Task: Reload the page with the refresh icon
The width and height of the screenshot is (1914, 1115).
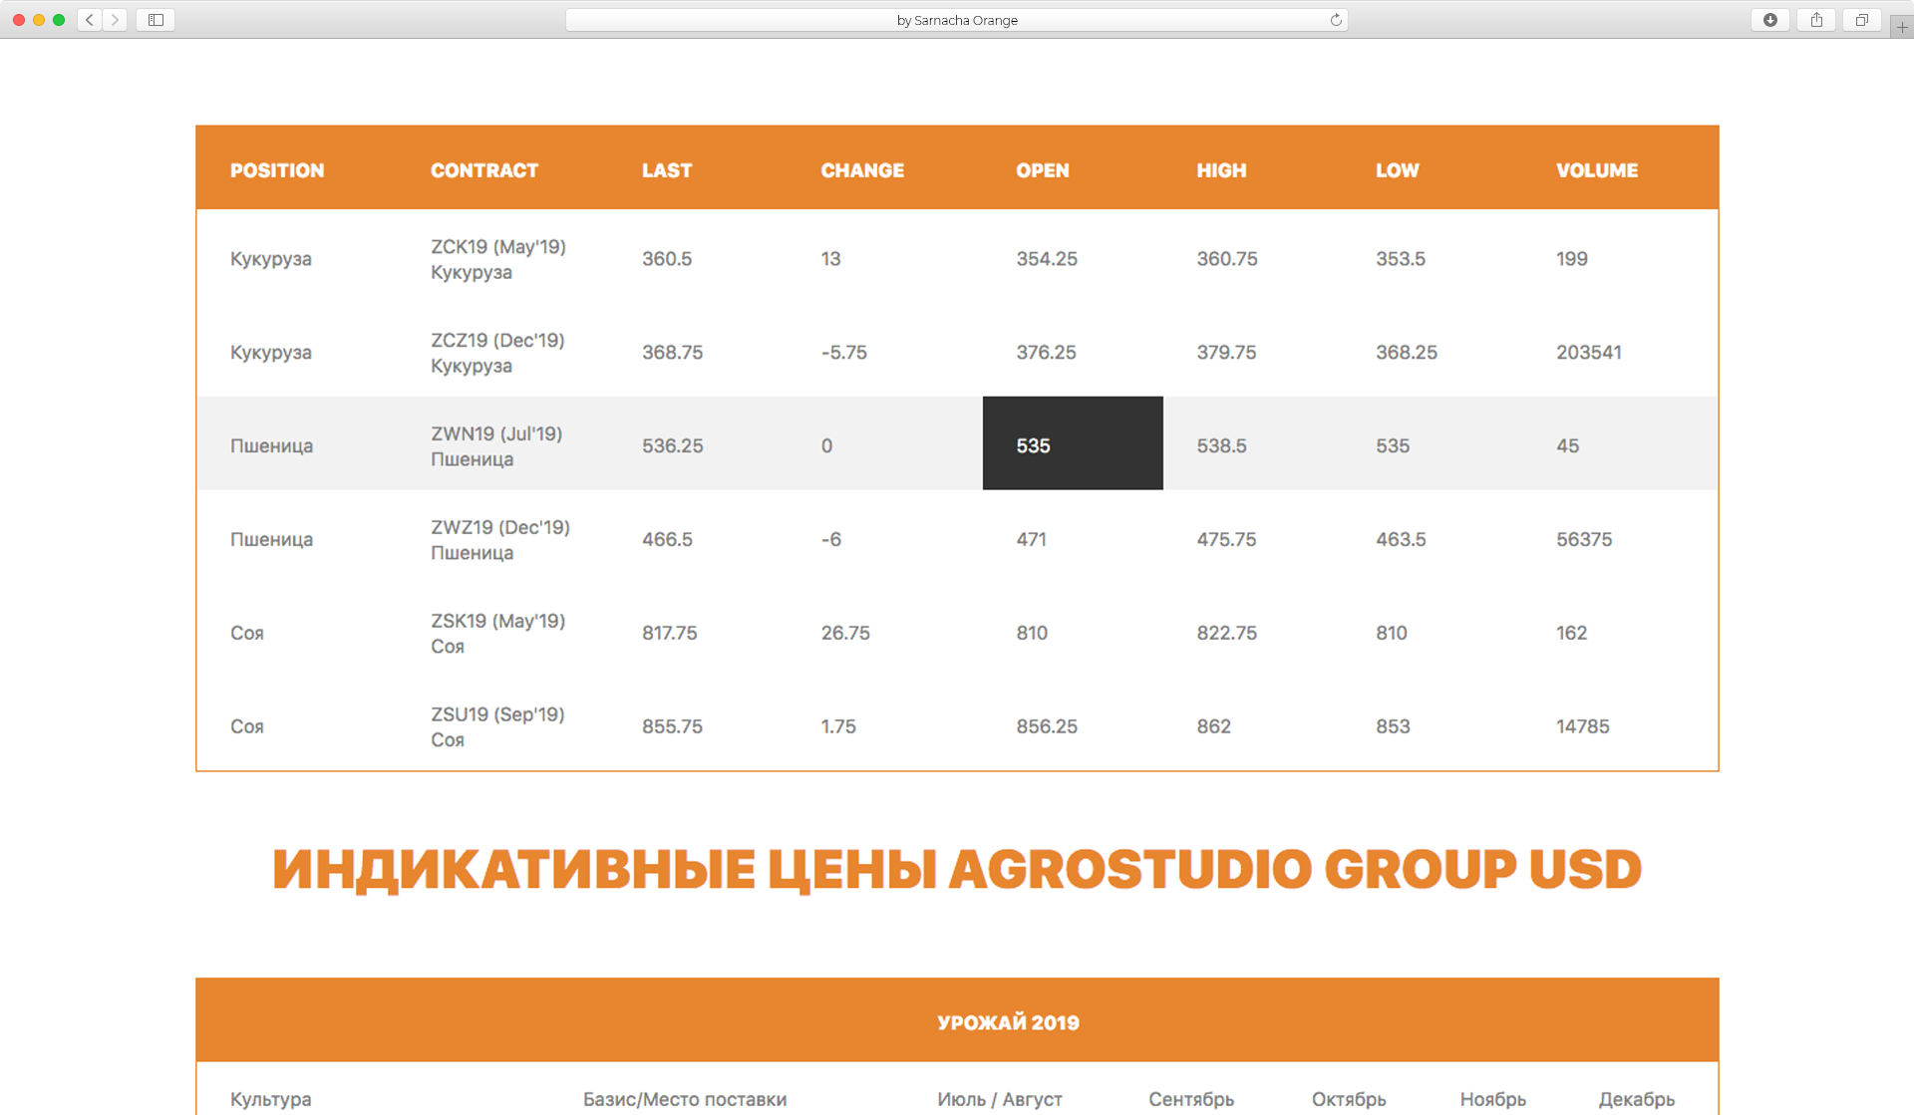Action: [1336, 20]
